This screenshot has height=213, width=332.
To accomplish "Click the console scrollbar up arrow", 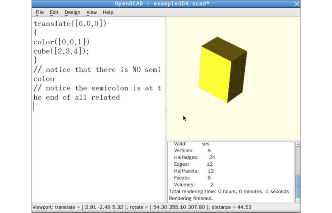I will tap(297, 144).
